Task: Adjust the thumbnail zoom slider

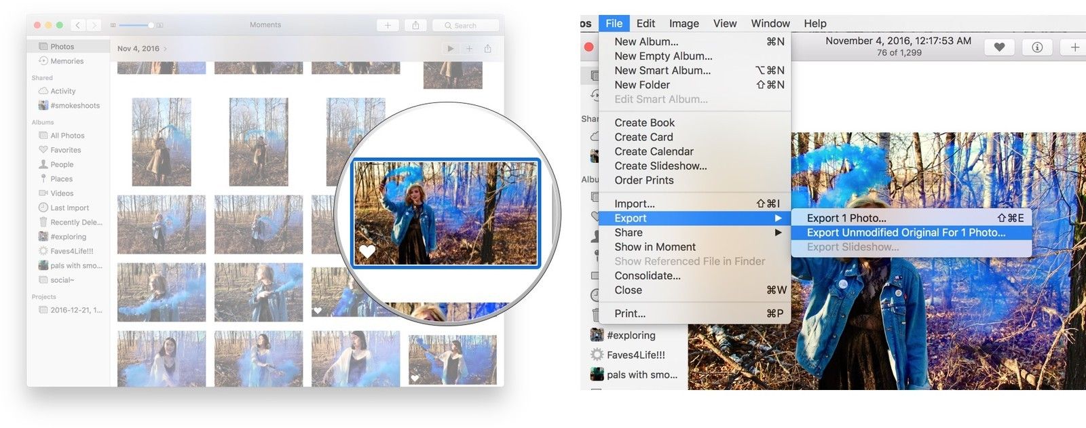Action: [x=151, y=25]
